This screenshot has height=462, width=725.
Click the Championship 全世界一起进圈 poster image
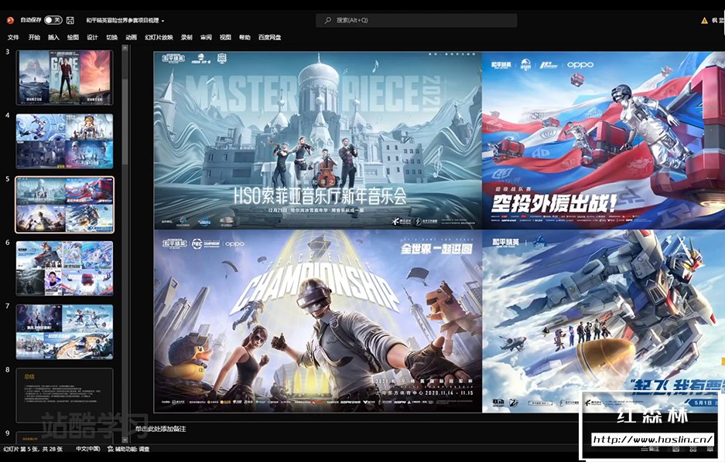[318, 321]
